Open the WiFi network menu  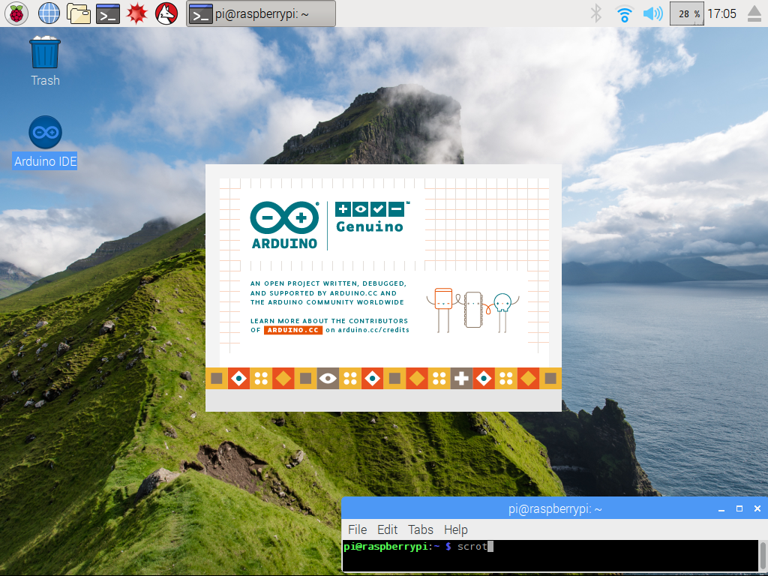point(624,13)
